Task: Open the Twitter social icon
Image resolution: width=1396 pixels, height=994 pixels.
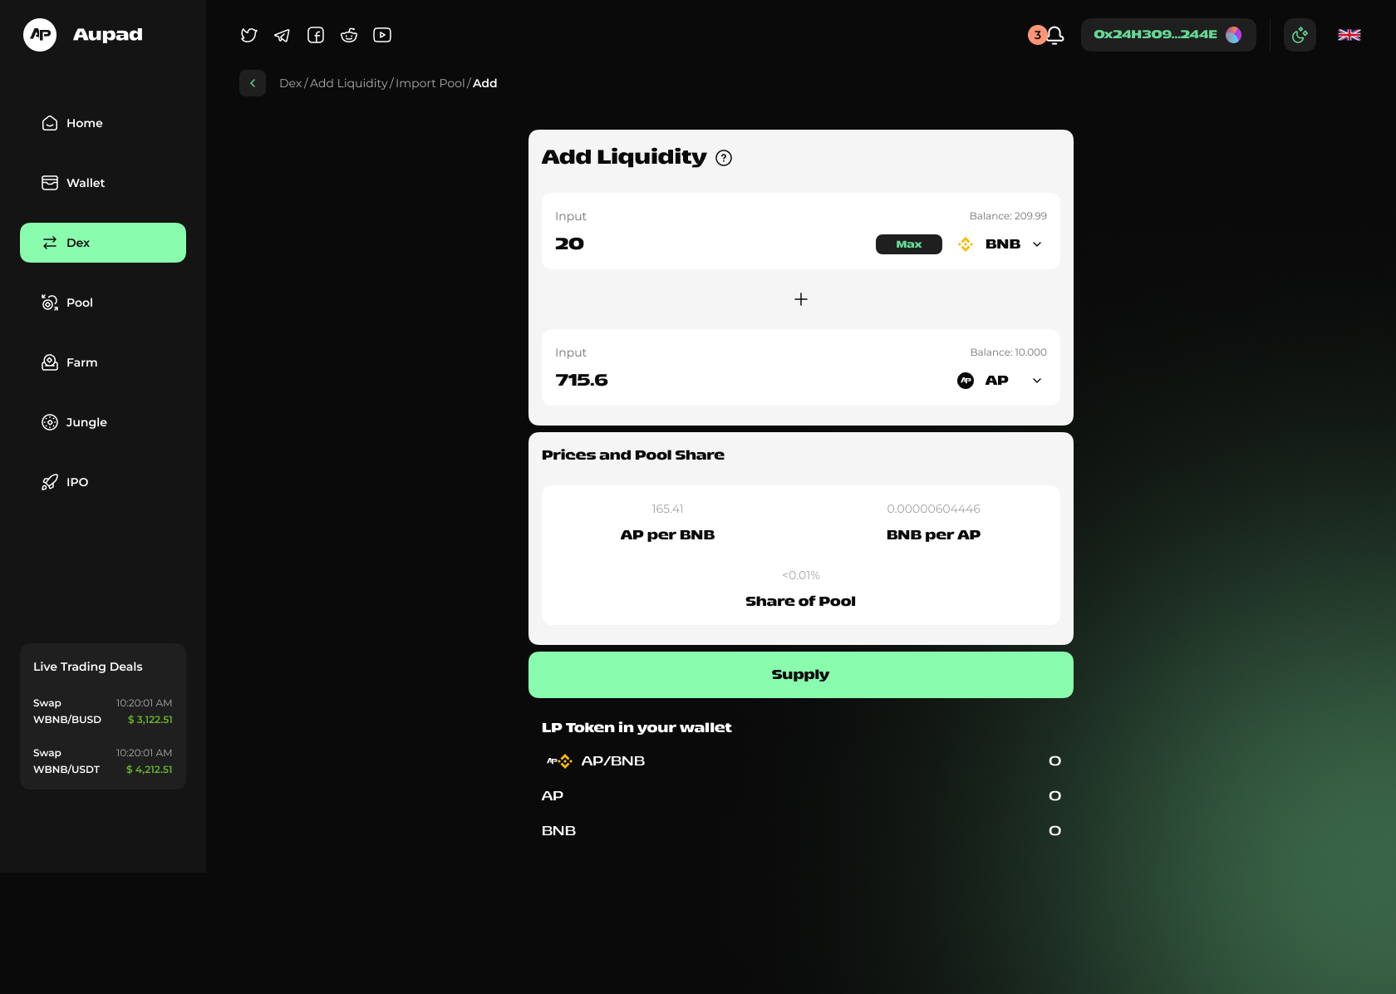Action: point(248,35)
